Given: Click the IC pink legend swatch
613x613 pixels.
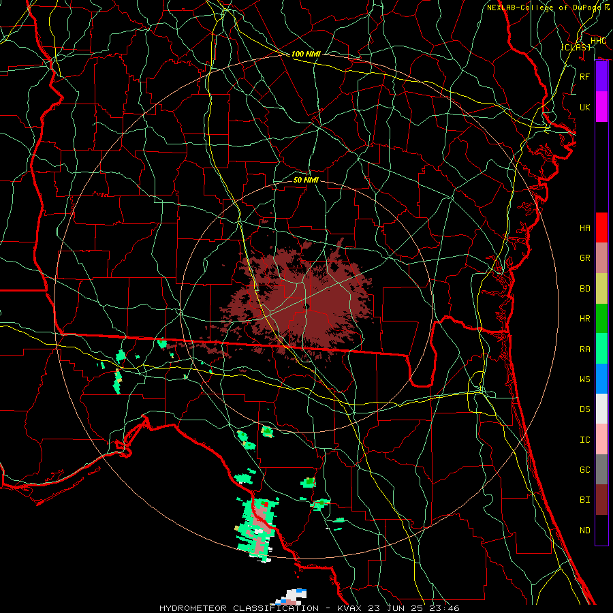Looking at the screenshot, I should pyautogui.click(x=601, y=439).
